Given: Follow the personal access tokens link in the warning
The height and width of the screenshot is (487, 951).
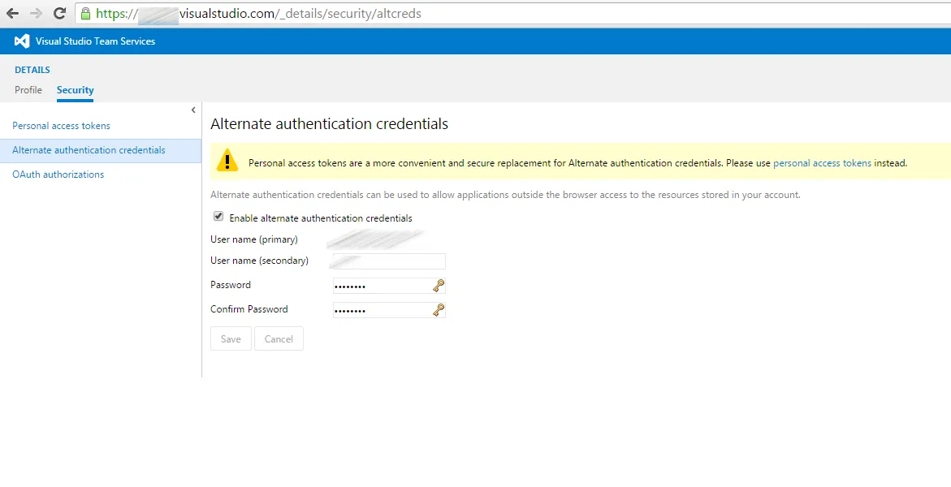Looking at the screenshot, I should 822,163.
